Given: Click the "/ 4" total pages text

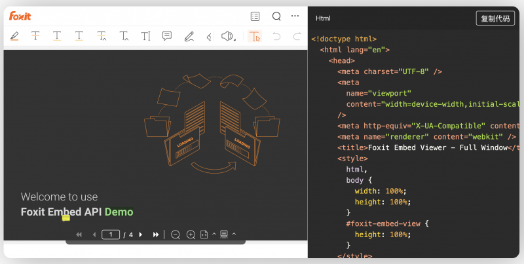Looking at the screenshot, I should pos(128,235).
